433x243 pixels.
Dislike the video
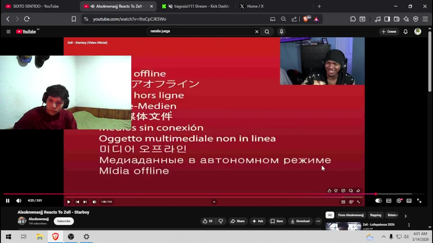coord(221,221)
